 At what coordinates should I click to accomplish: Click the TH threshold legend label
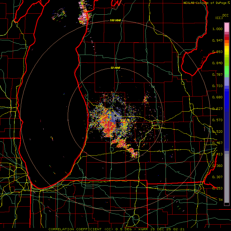point(220,200)
